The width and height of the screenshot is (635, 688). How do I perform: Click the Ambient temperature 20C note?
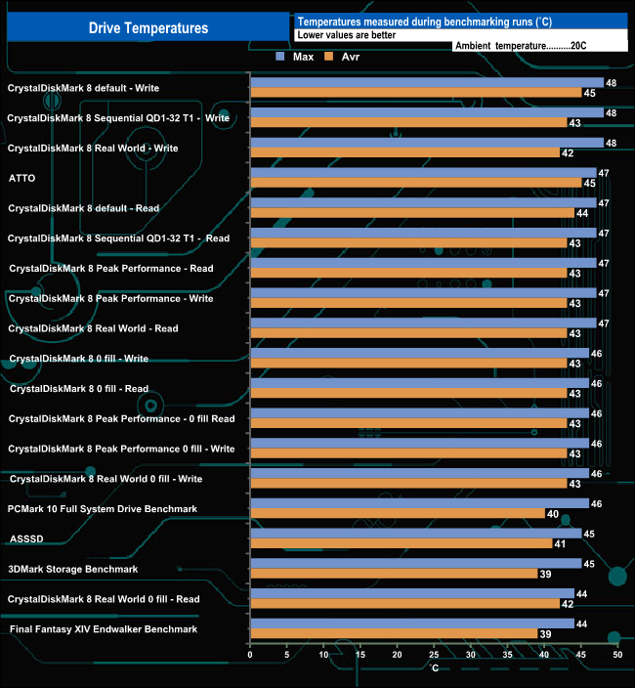[x=521, y=46]
